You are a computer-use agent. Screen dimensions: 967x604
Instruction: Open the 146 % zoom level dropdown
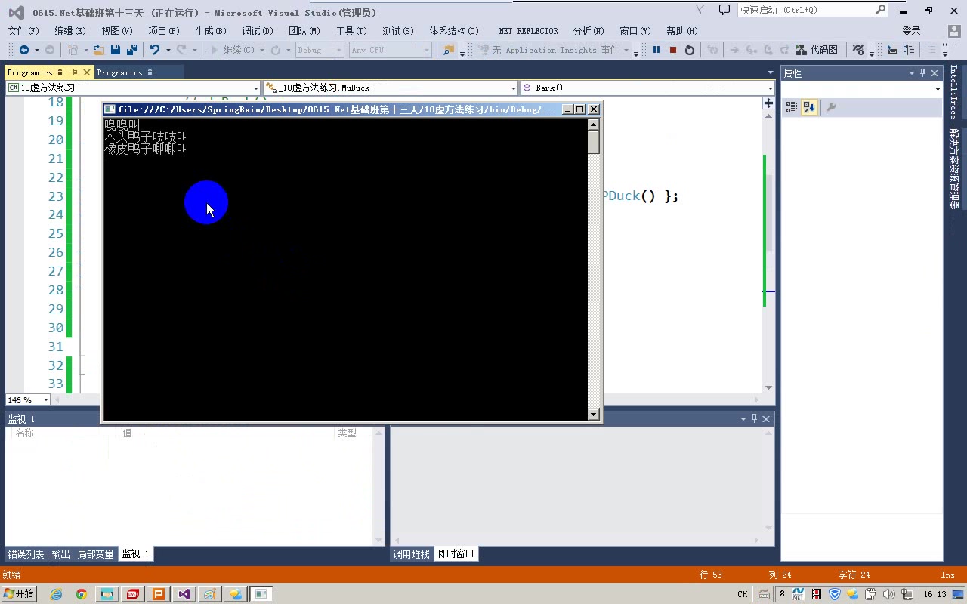(x=28, y=400)
